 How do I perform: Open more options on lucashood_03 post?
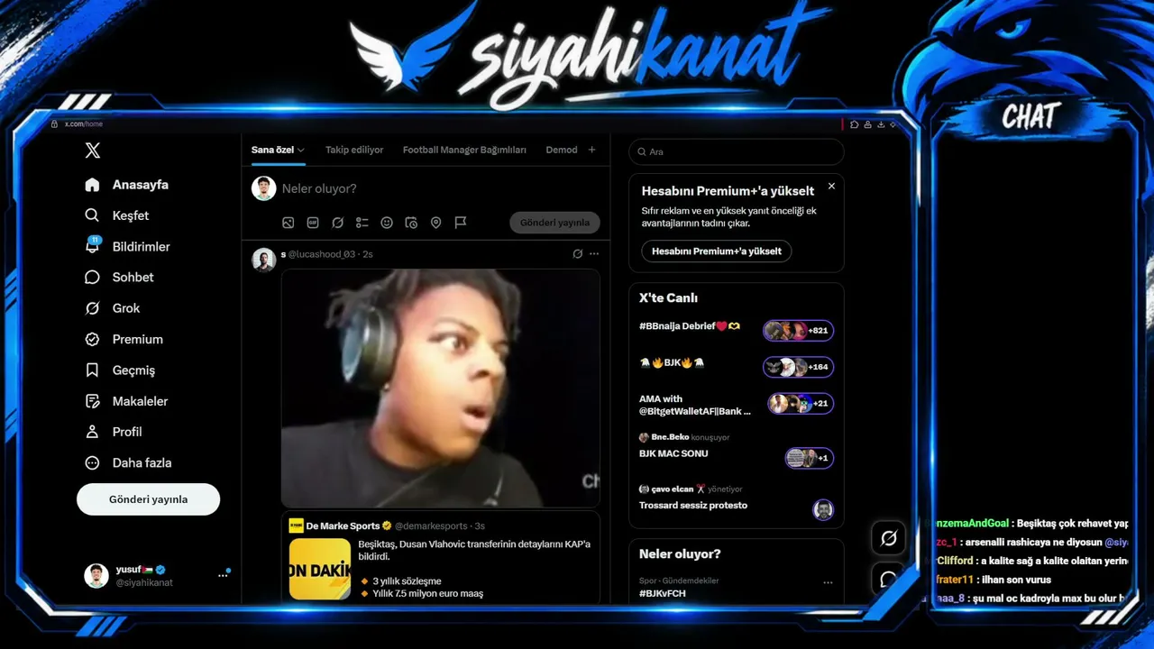point(593,254)
